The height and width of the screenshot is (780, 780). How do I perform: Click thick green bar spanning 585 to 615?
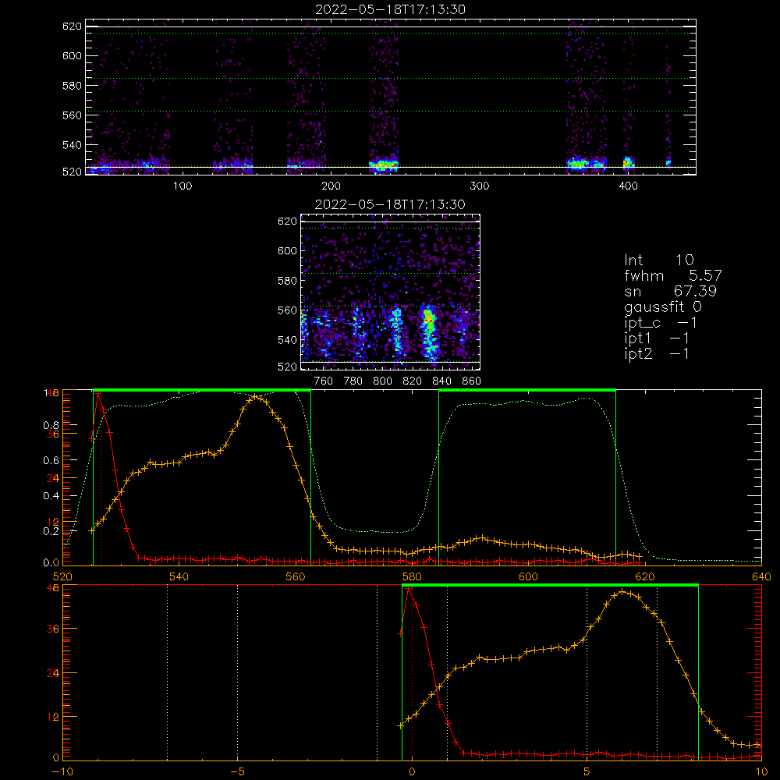[527, 390]
